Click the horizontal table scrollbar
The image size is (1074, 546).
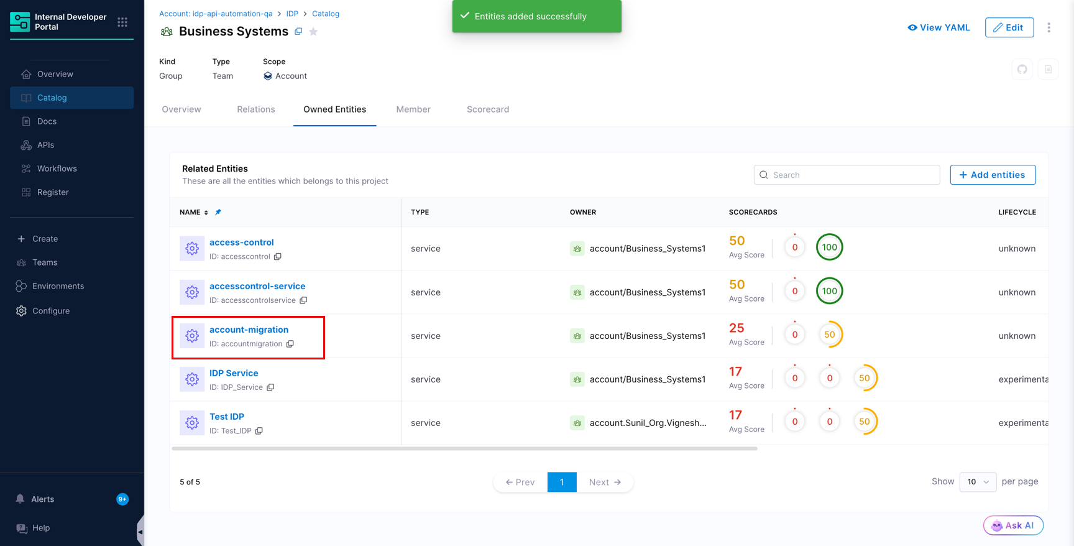click(x=464, y=448)
